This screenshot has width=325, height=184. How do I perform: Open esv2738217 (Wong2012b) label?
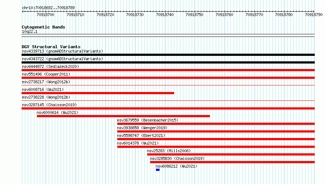tap(46, 82)
